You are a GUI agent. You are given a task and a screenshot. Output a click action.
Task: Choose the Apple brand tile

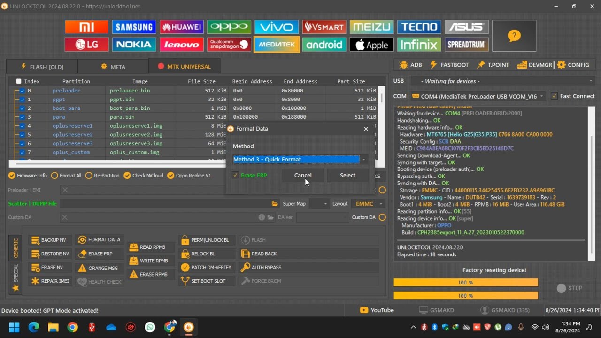tap(371, 45)
